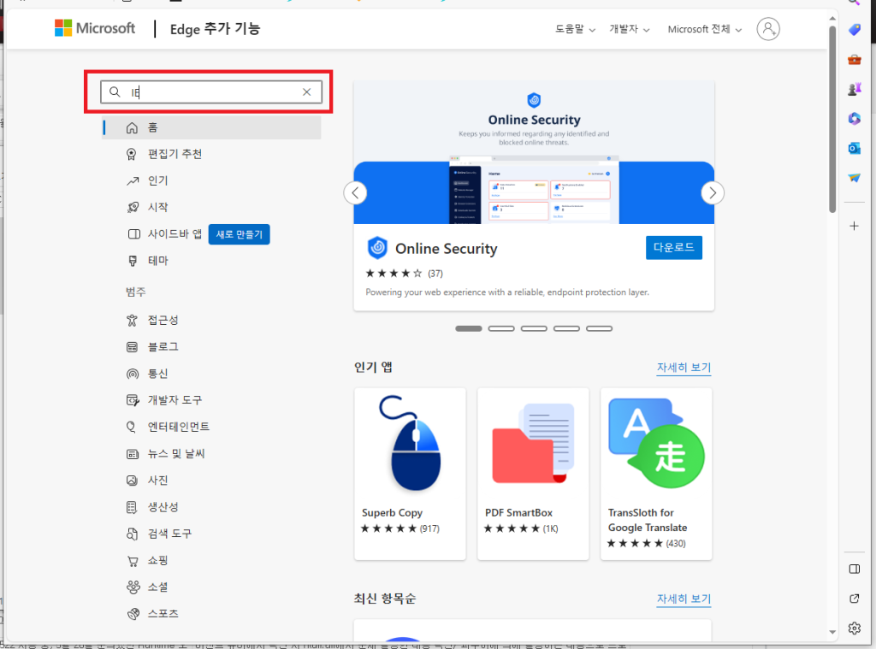Select the 접근성 accessibility category
This screenshot has width=876, height=649.
point(163,320)
